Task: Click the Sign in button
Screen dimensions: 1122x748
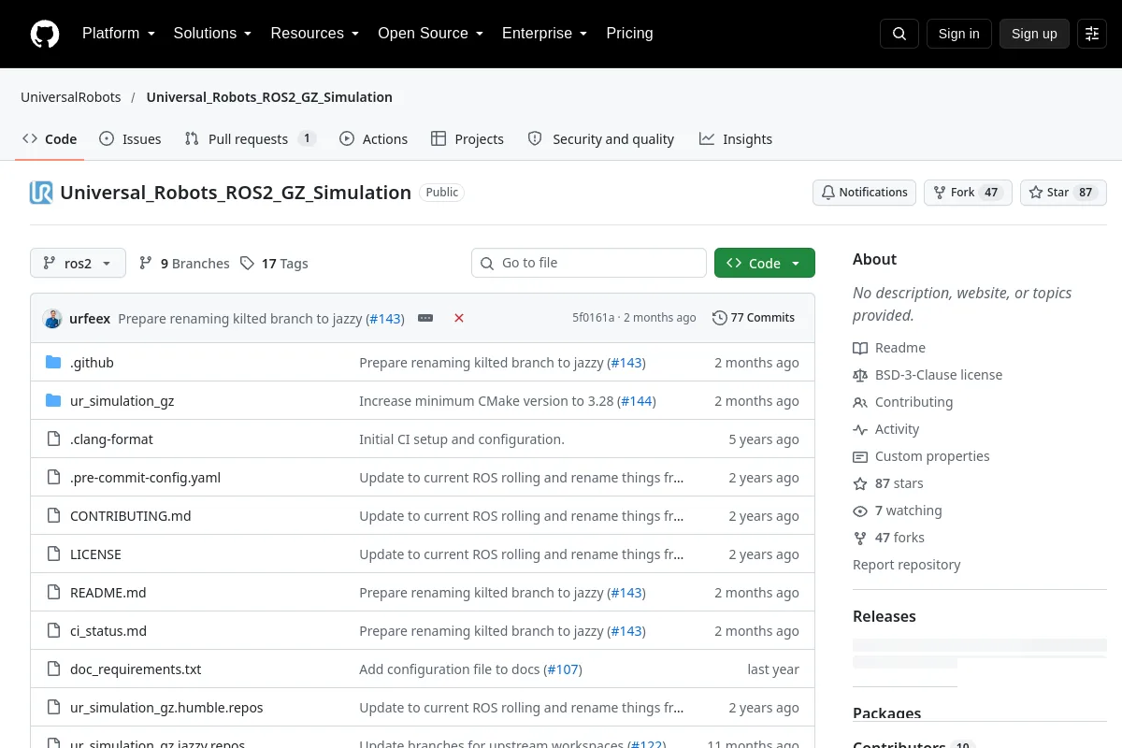Action: pos(958,34)
